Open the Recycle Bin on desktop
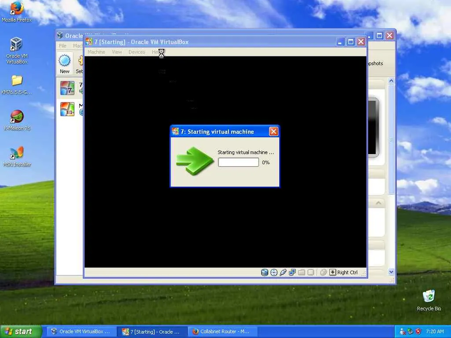The width and height of the screenshot is (451, 338). [429, 300]
